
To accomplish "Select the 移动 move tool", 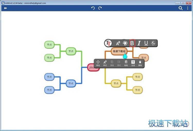I will (x=98, y=63).
